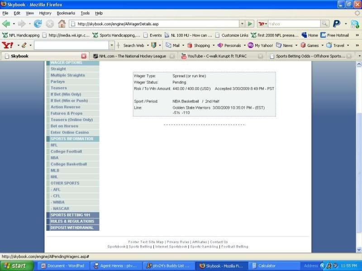The height and width of the screenshot is (271, 362).
Task: Open NL 100 HU bookmark
Action: 188,35
